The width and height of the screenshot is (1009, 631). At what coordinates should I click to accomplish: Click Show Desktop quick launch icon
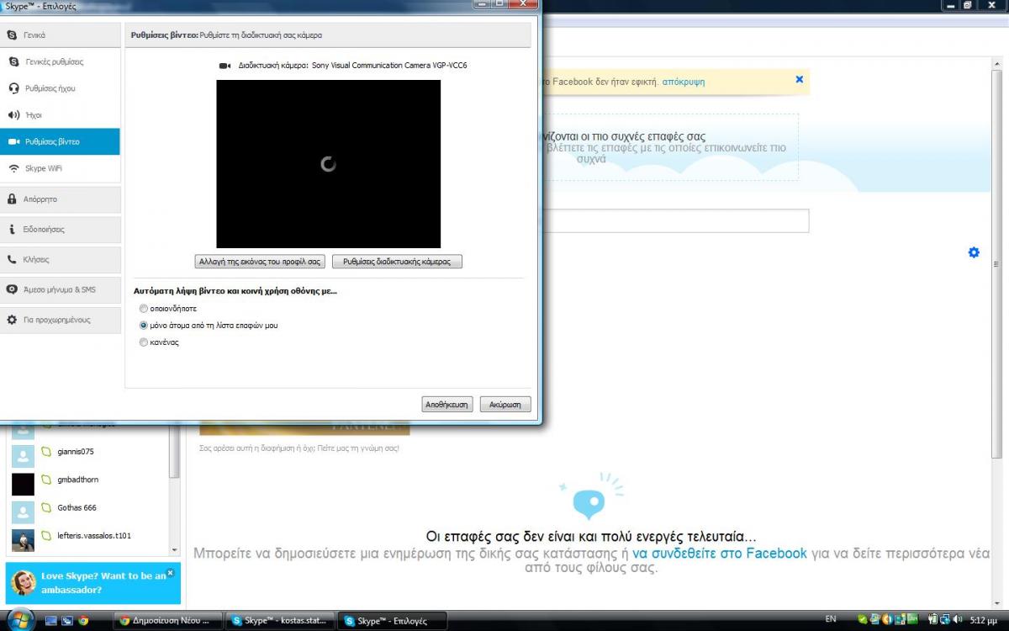51,621
